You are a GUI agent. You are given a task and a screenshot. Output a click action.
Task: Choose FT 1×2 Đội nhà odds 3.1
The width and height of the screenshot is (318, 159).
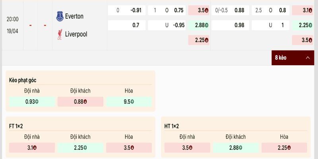click(32, 148)
